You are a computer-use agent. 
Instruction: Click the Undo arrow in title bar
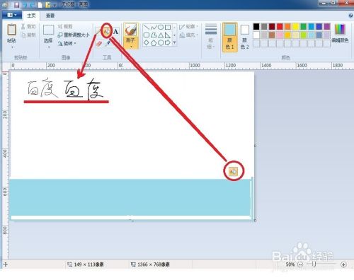click(25, 4)
